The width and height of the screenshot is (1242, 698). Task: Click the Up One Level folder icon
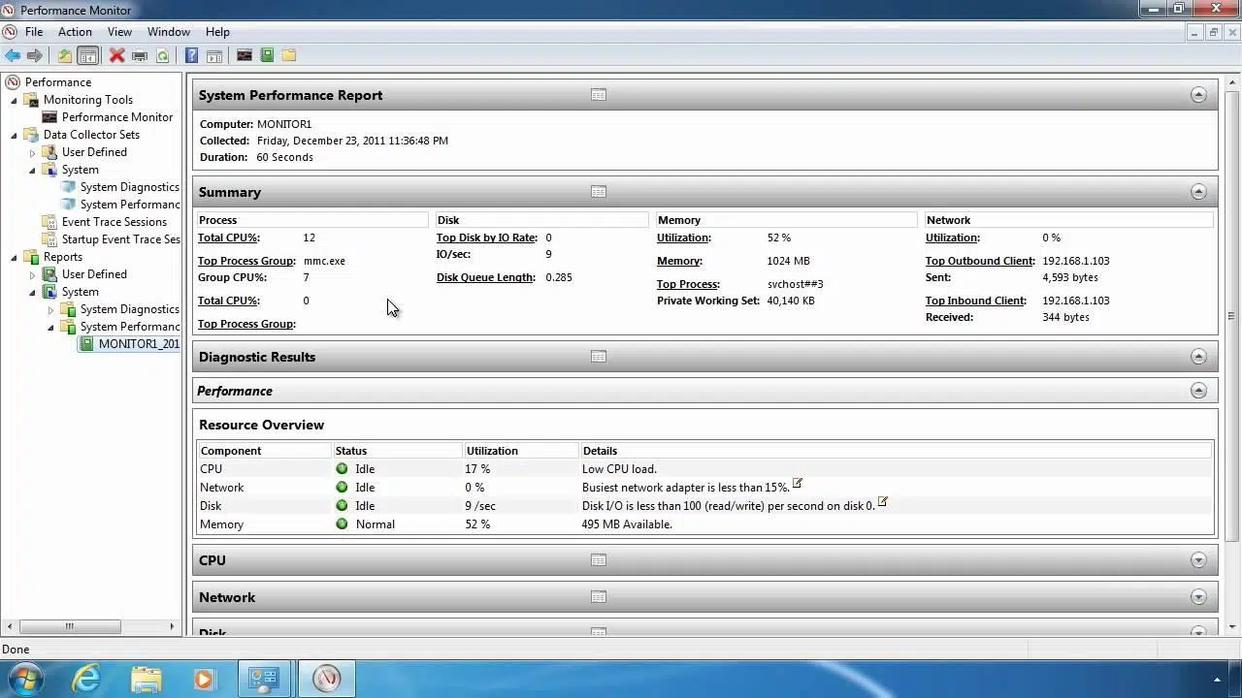click(65, 55)
